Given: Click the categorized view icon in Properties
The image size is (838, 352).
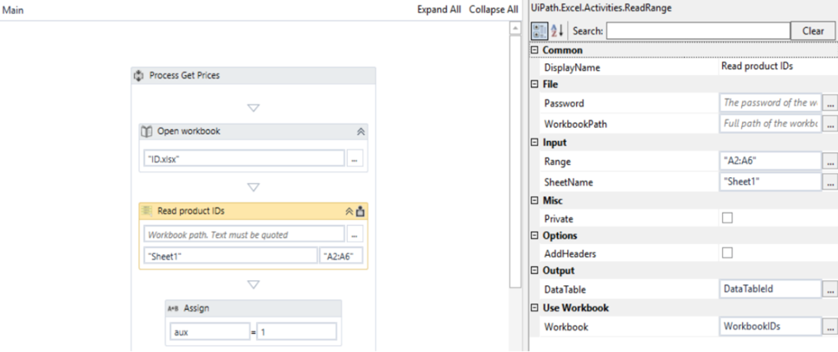Looking at the screenshot, I should click(x=540, y=30).
